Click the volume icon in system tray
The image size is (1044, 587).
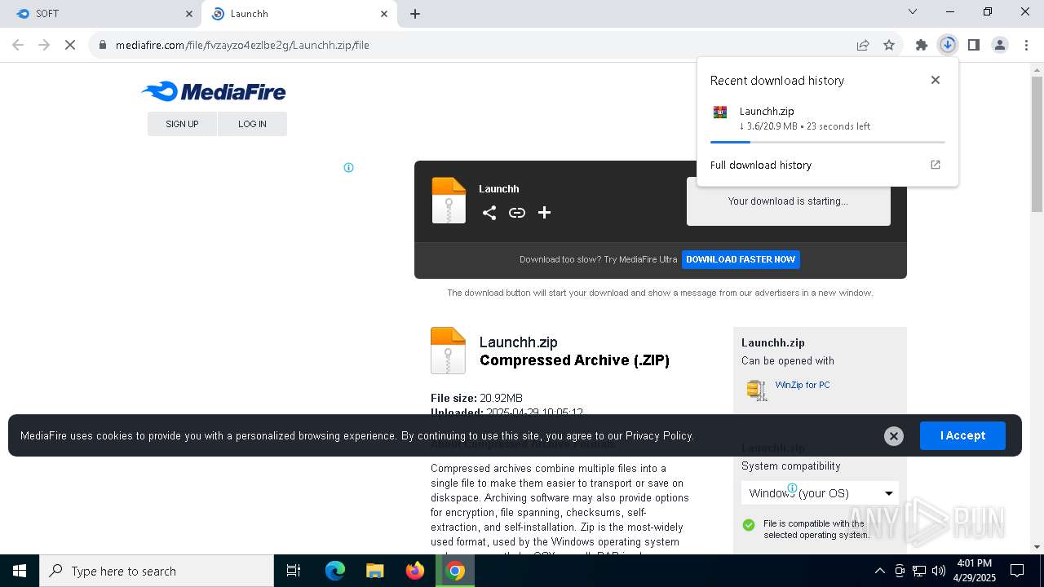tap(939, 571)
